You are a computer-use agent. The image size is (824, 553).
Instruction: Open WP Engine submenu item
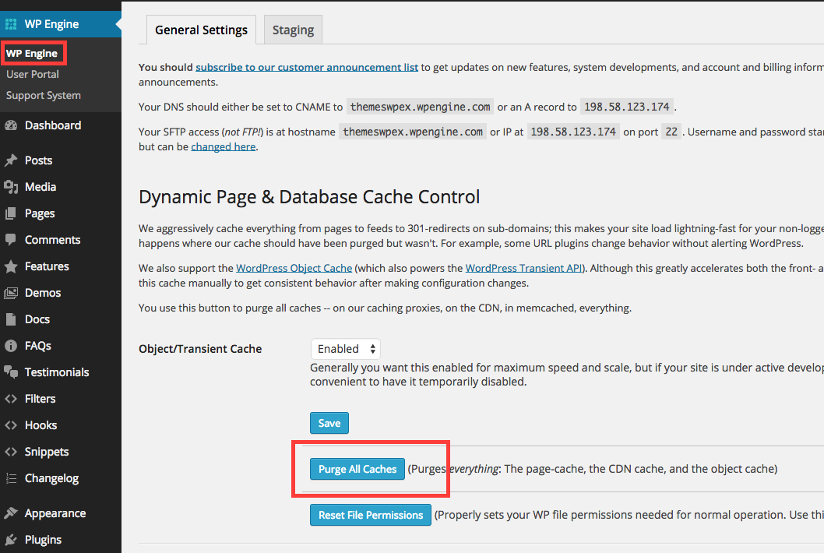point(32,54)
